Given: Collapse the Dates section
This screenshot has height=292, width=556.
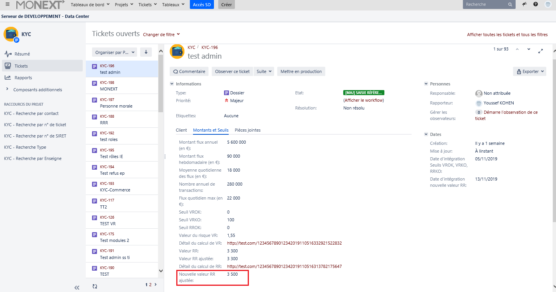Looking at the screenshot, I should (x=426, y=134).
